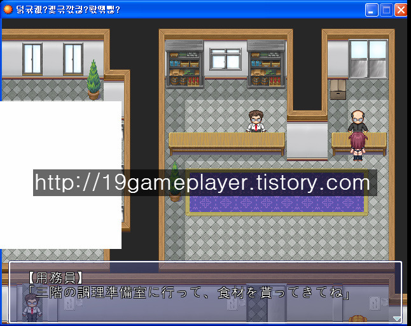Click the window between the two shelves

coord(225,59)
